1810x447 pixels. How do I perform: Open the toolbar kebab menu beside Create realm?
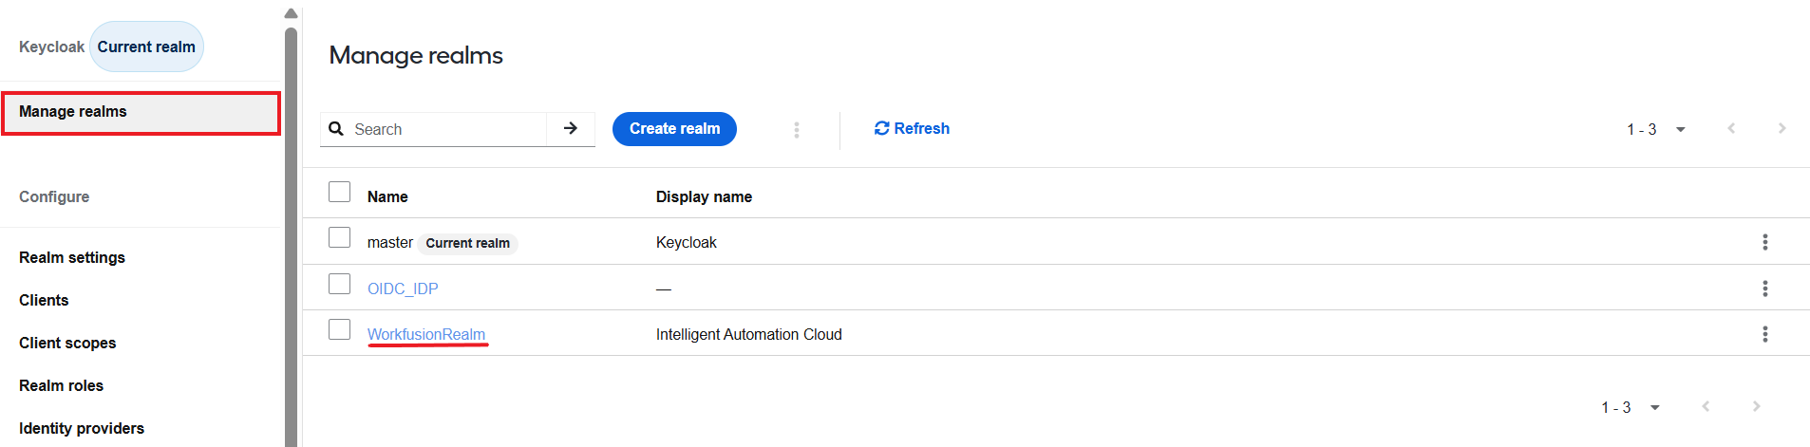[797, 129]
